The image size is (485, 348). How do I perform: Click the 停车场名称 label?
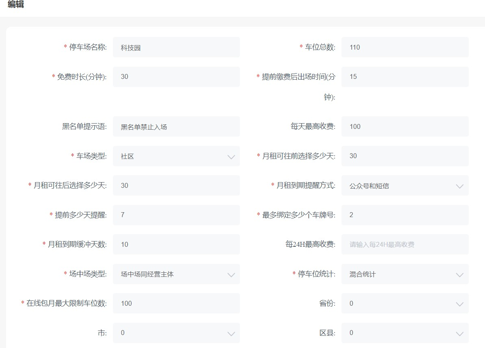[88, 47]
